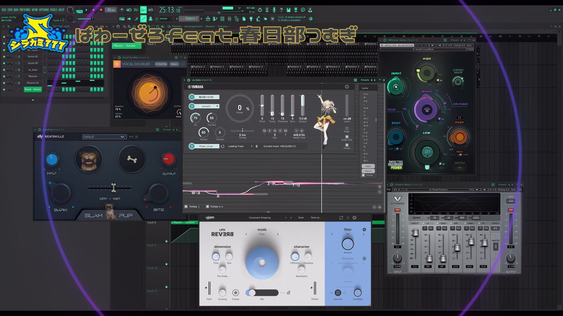
Task: Click the record button in the transport
Action: 100,10
